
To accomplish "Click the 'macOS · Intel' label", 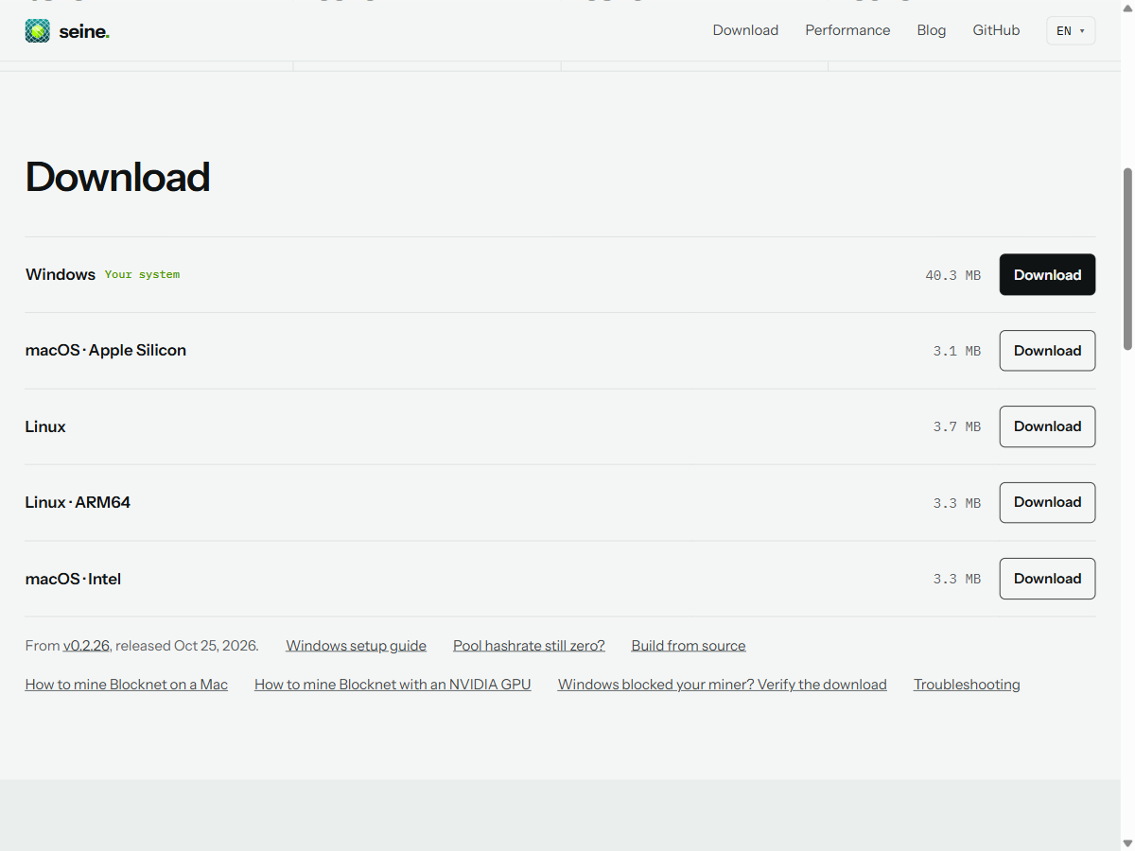I will pyautogui.click(x=73, y=579).
